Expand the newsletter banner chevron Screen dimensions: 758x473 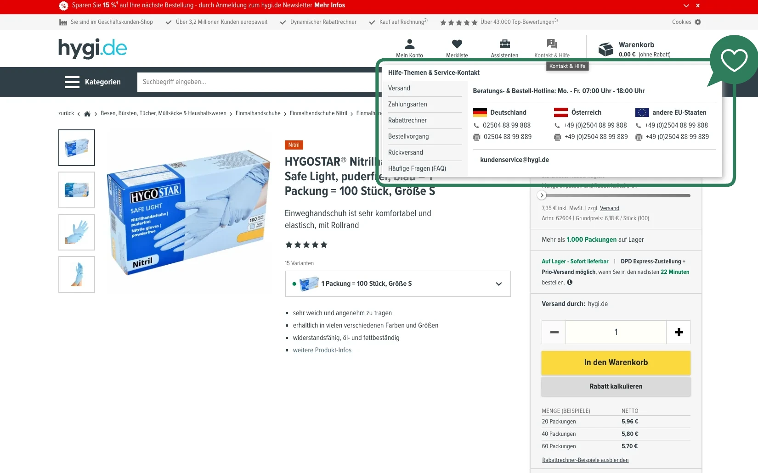[686, 6]
